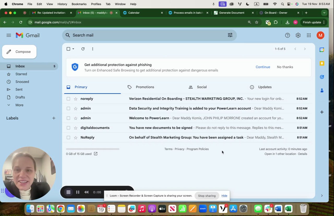Open Gmail settings gear icon
This screenshot has height=216, width=334.
pyautogui.click(x=298, y=35)
